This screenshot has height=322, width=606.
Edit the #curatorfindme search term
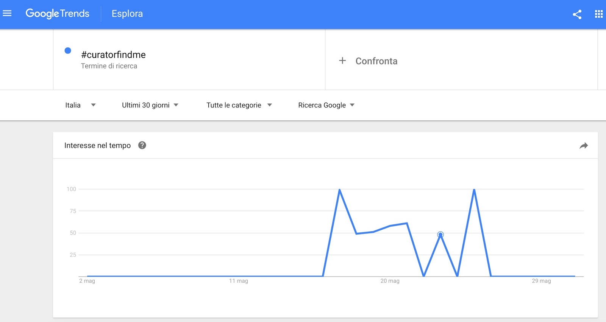(x=113, y=55)
